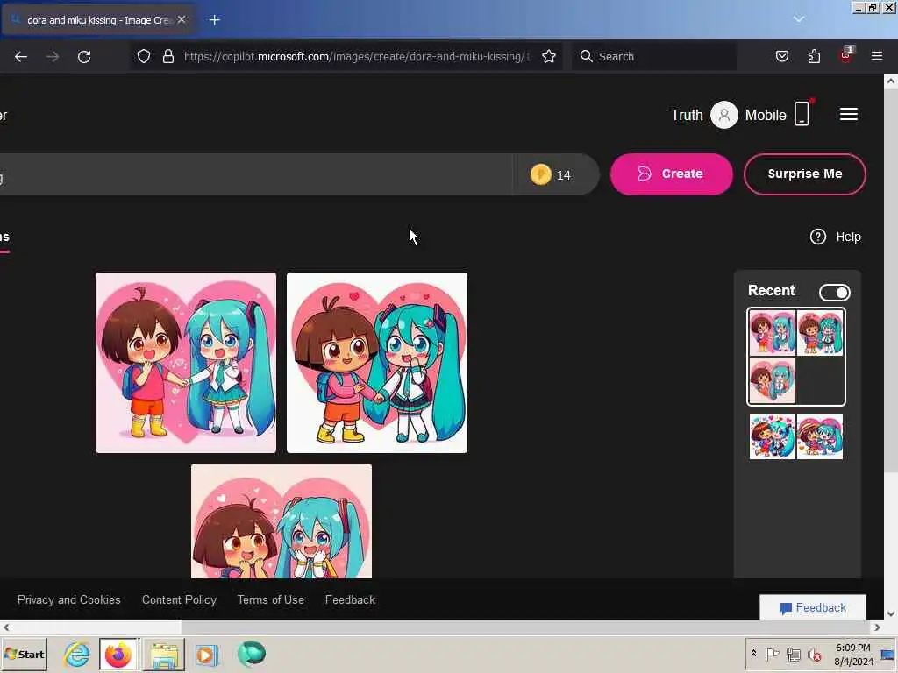Click the blue Feedback chat button
This screenshot has height=673, width=898.
pyautogui.click(x=812, y=608)
